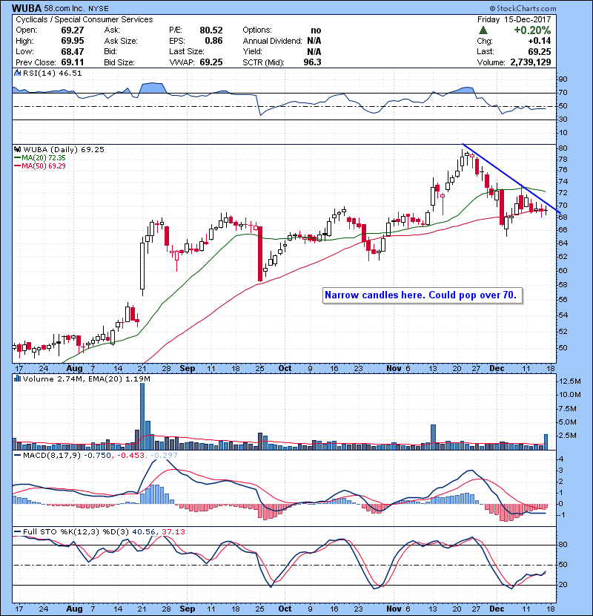Click the red MA(50) 69.29 legend
The image size is (593, 616).
(39, 166)
